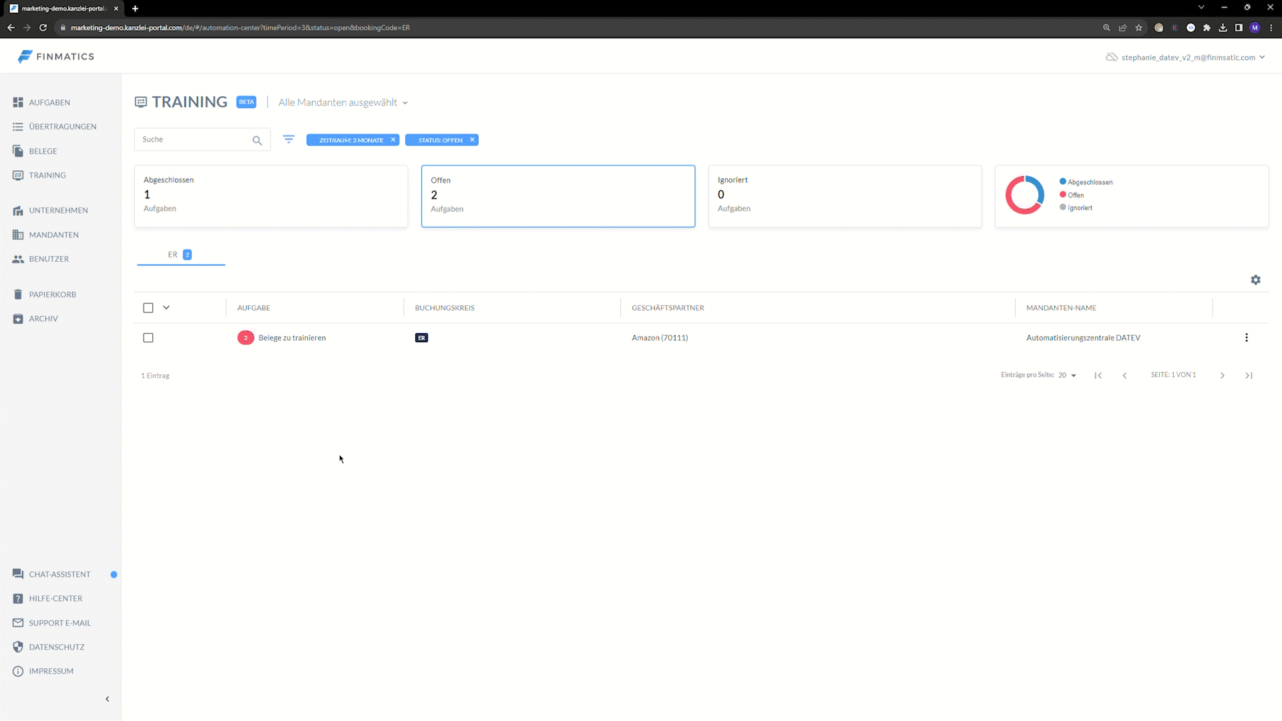Select the Ignoriert summary card

pos(845,196)
